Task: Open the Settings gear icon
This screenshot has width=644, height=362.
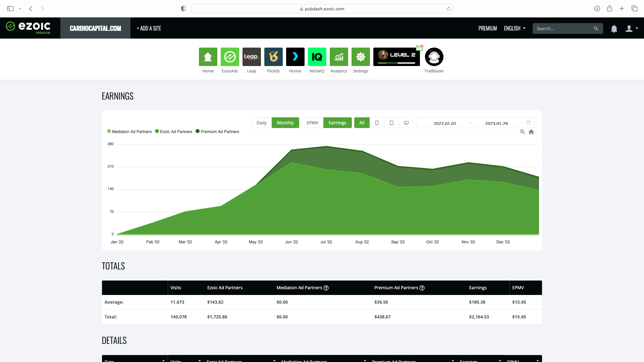Action: click(x=361, y=57)
